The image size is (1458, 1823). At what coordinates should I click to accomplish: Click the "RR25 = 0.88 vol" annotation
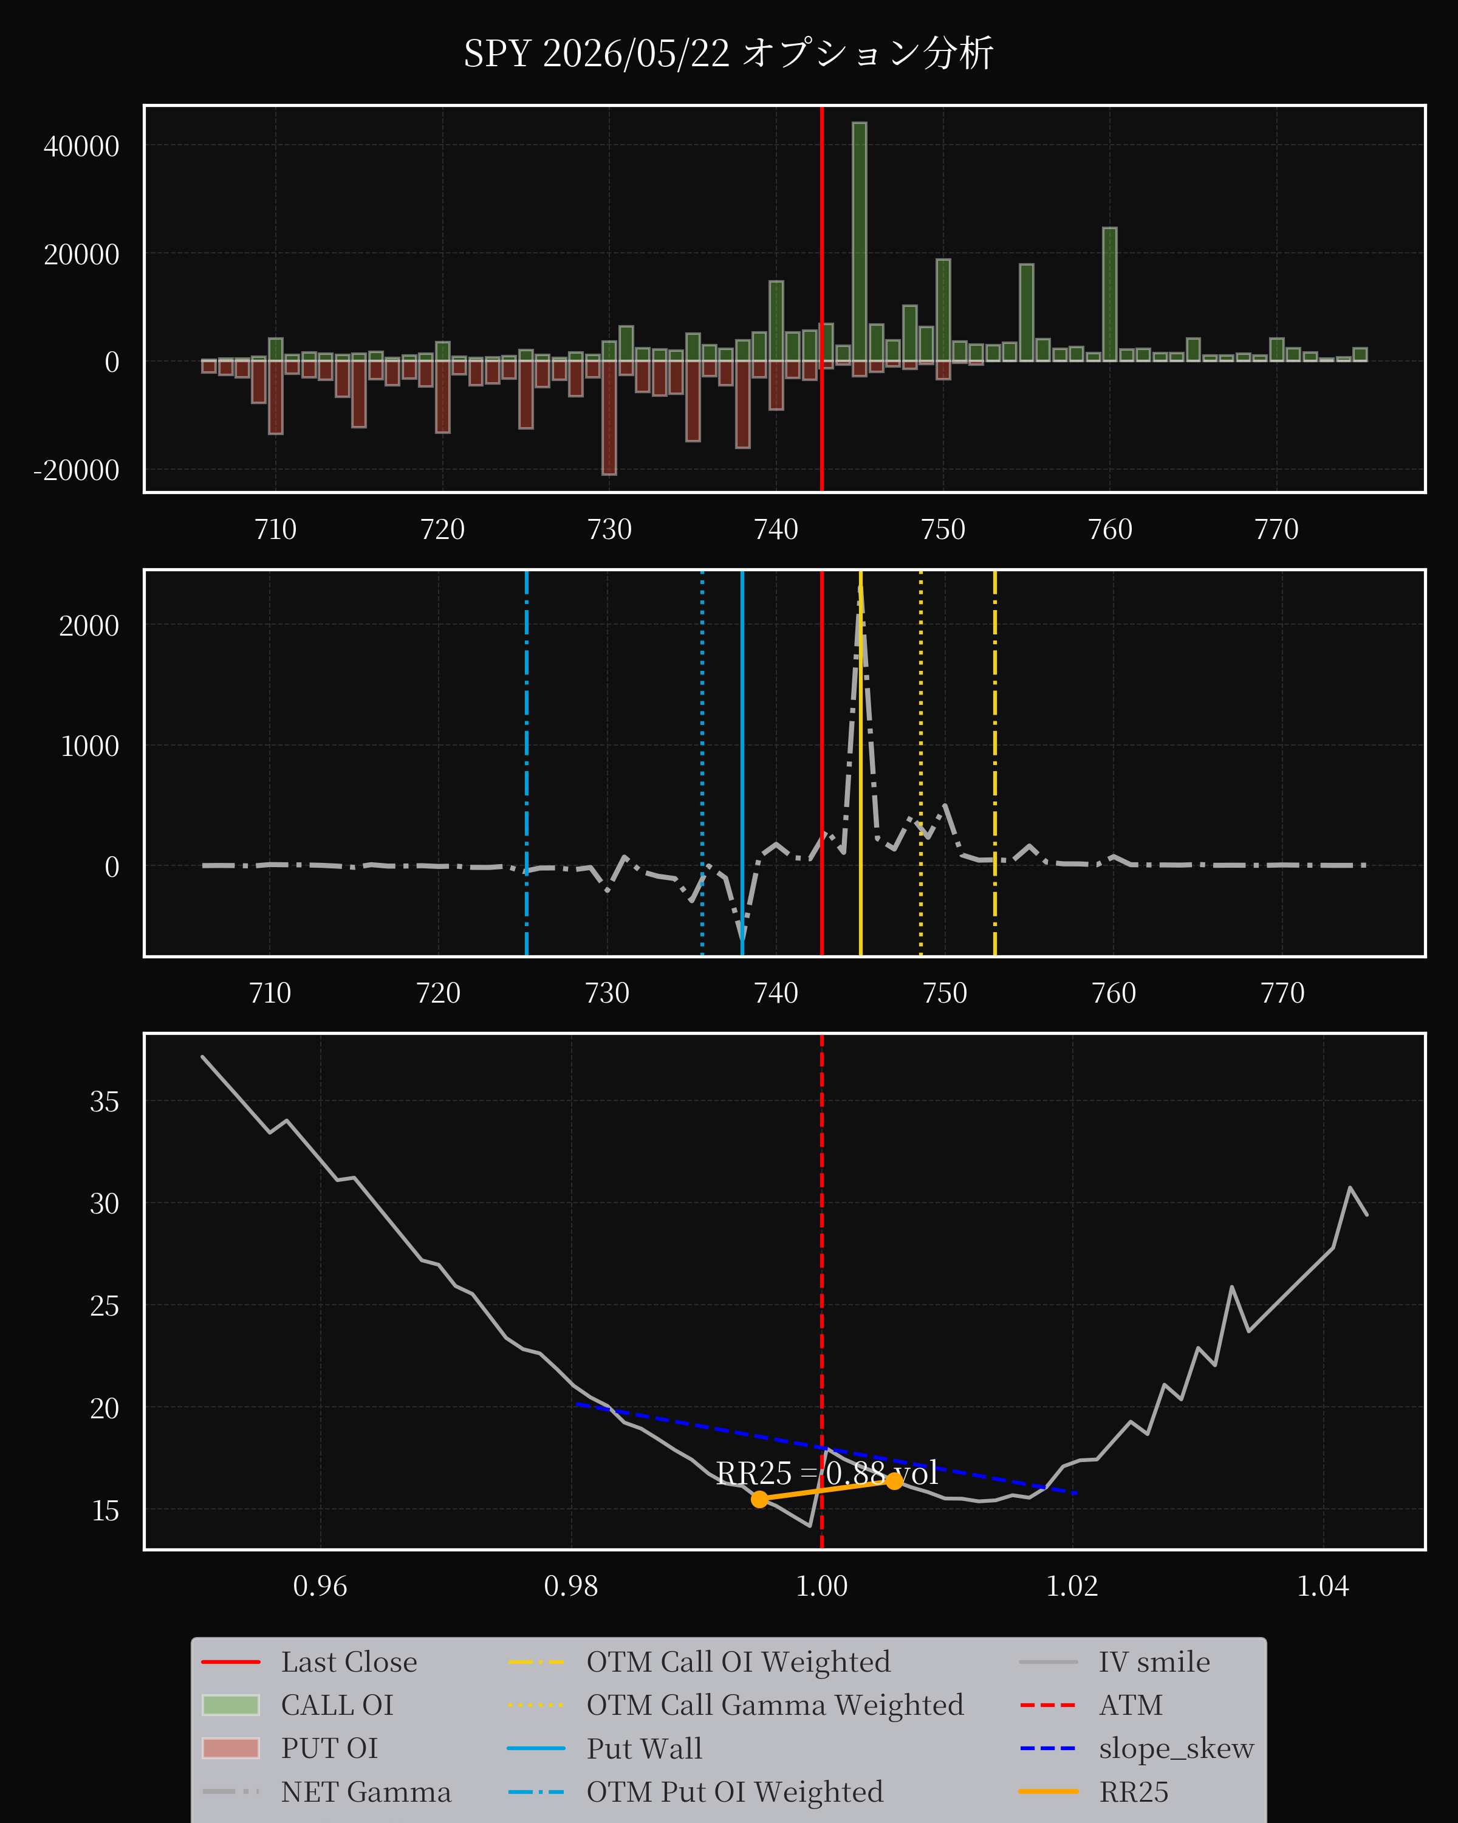(827, 1473)
